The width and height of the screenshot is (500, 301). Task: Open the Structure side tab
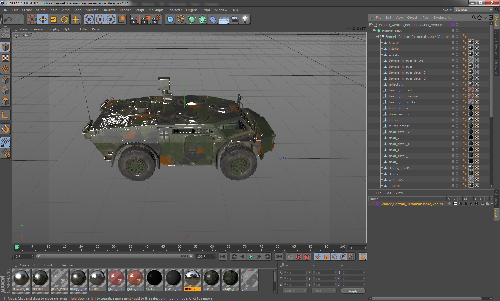click(x=496, y=67)
